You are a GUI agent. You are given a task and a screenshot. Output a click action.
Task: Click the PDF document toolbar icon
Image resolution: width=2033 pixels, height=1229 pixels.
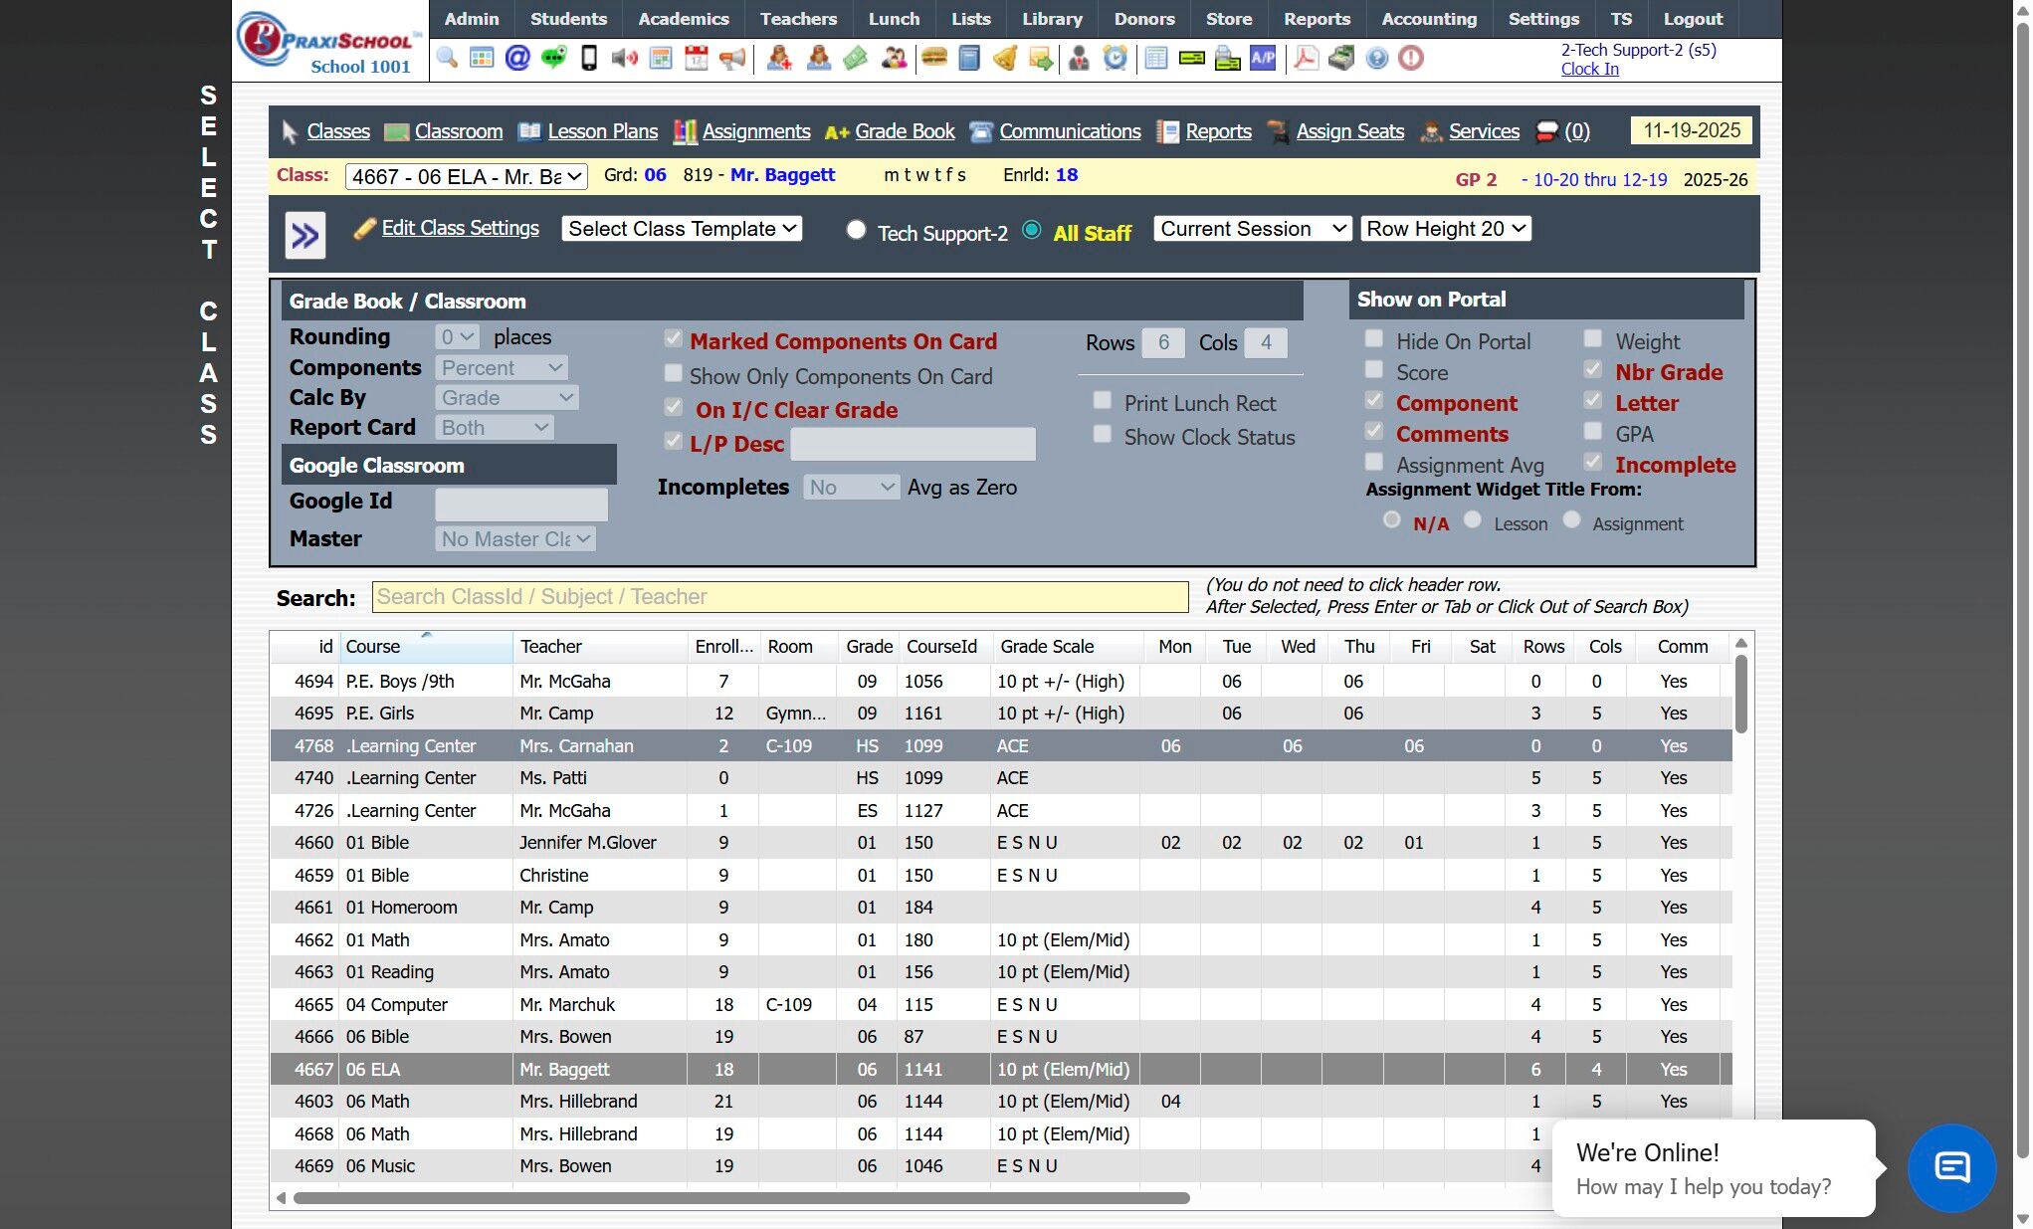point(1306,58)
